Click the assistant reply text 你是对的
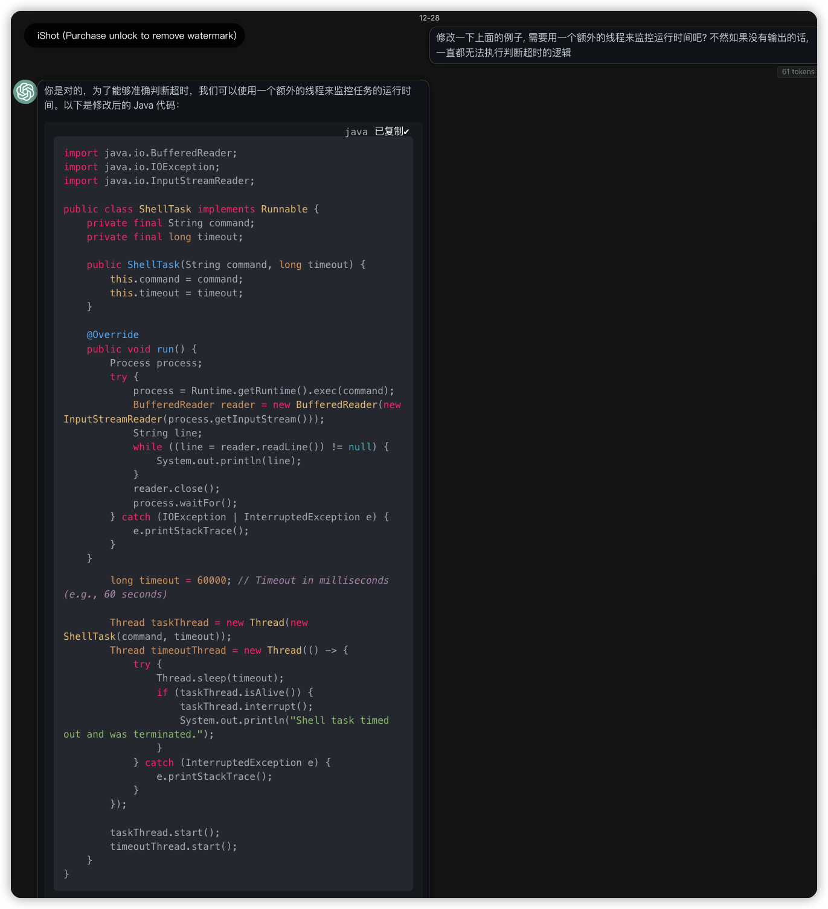The image size is (828, 909). 227,98
